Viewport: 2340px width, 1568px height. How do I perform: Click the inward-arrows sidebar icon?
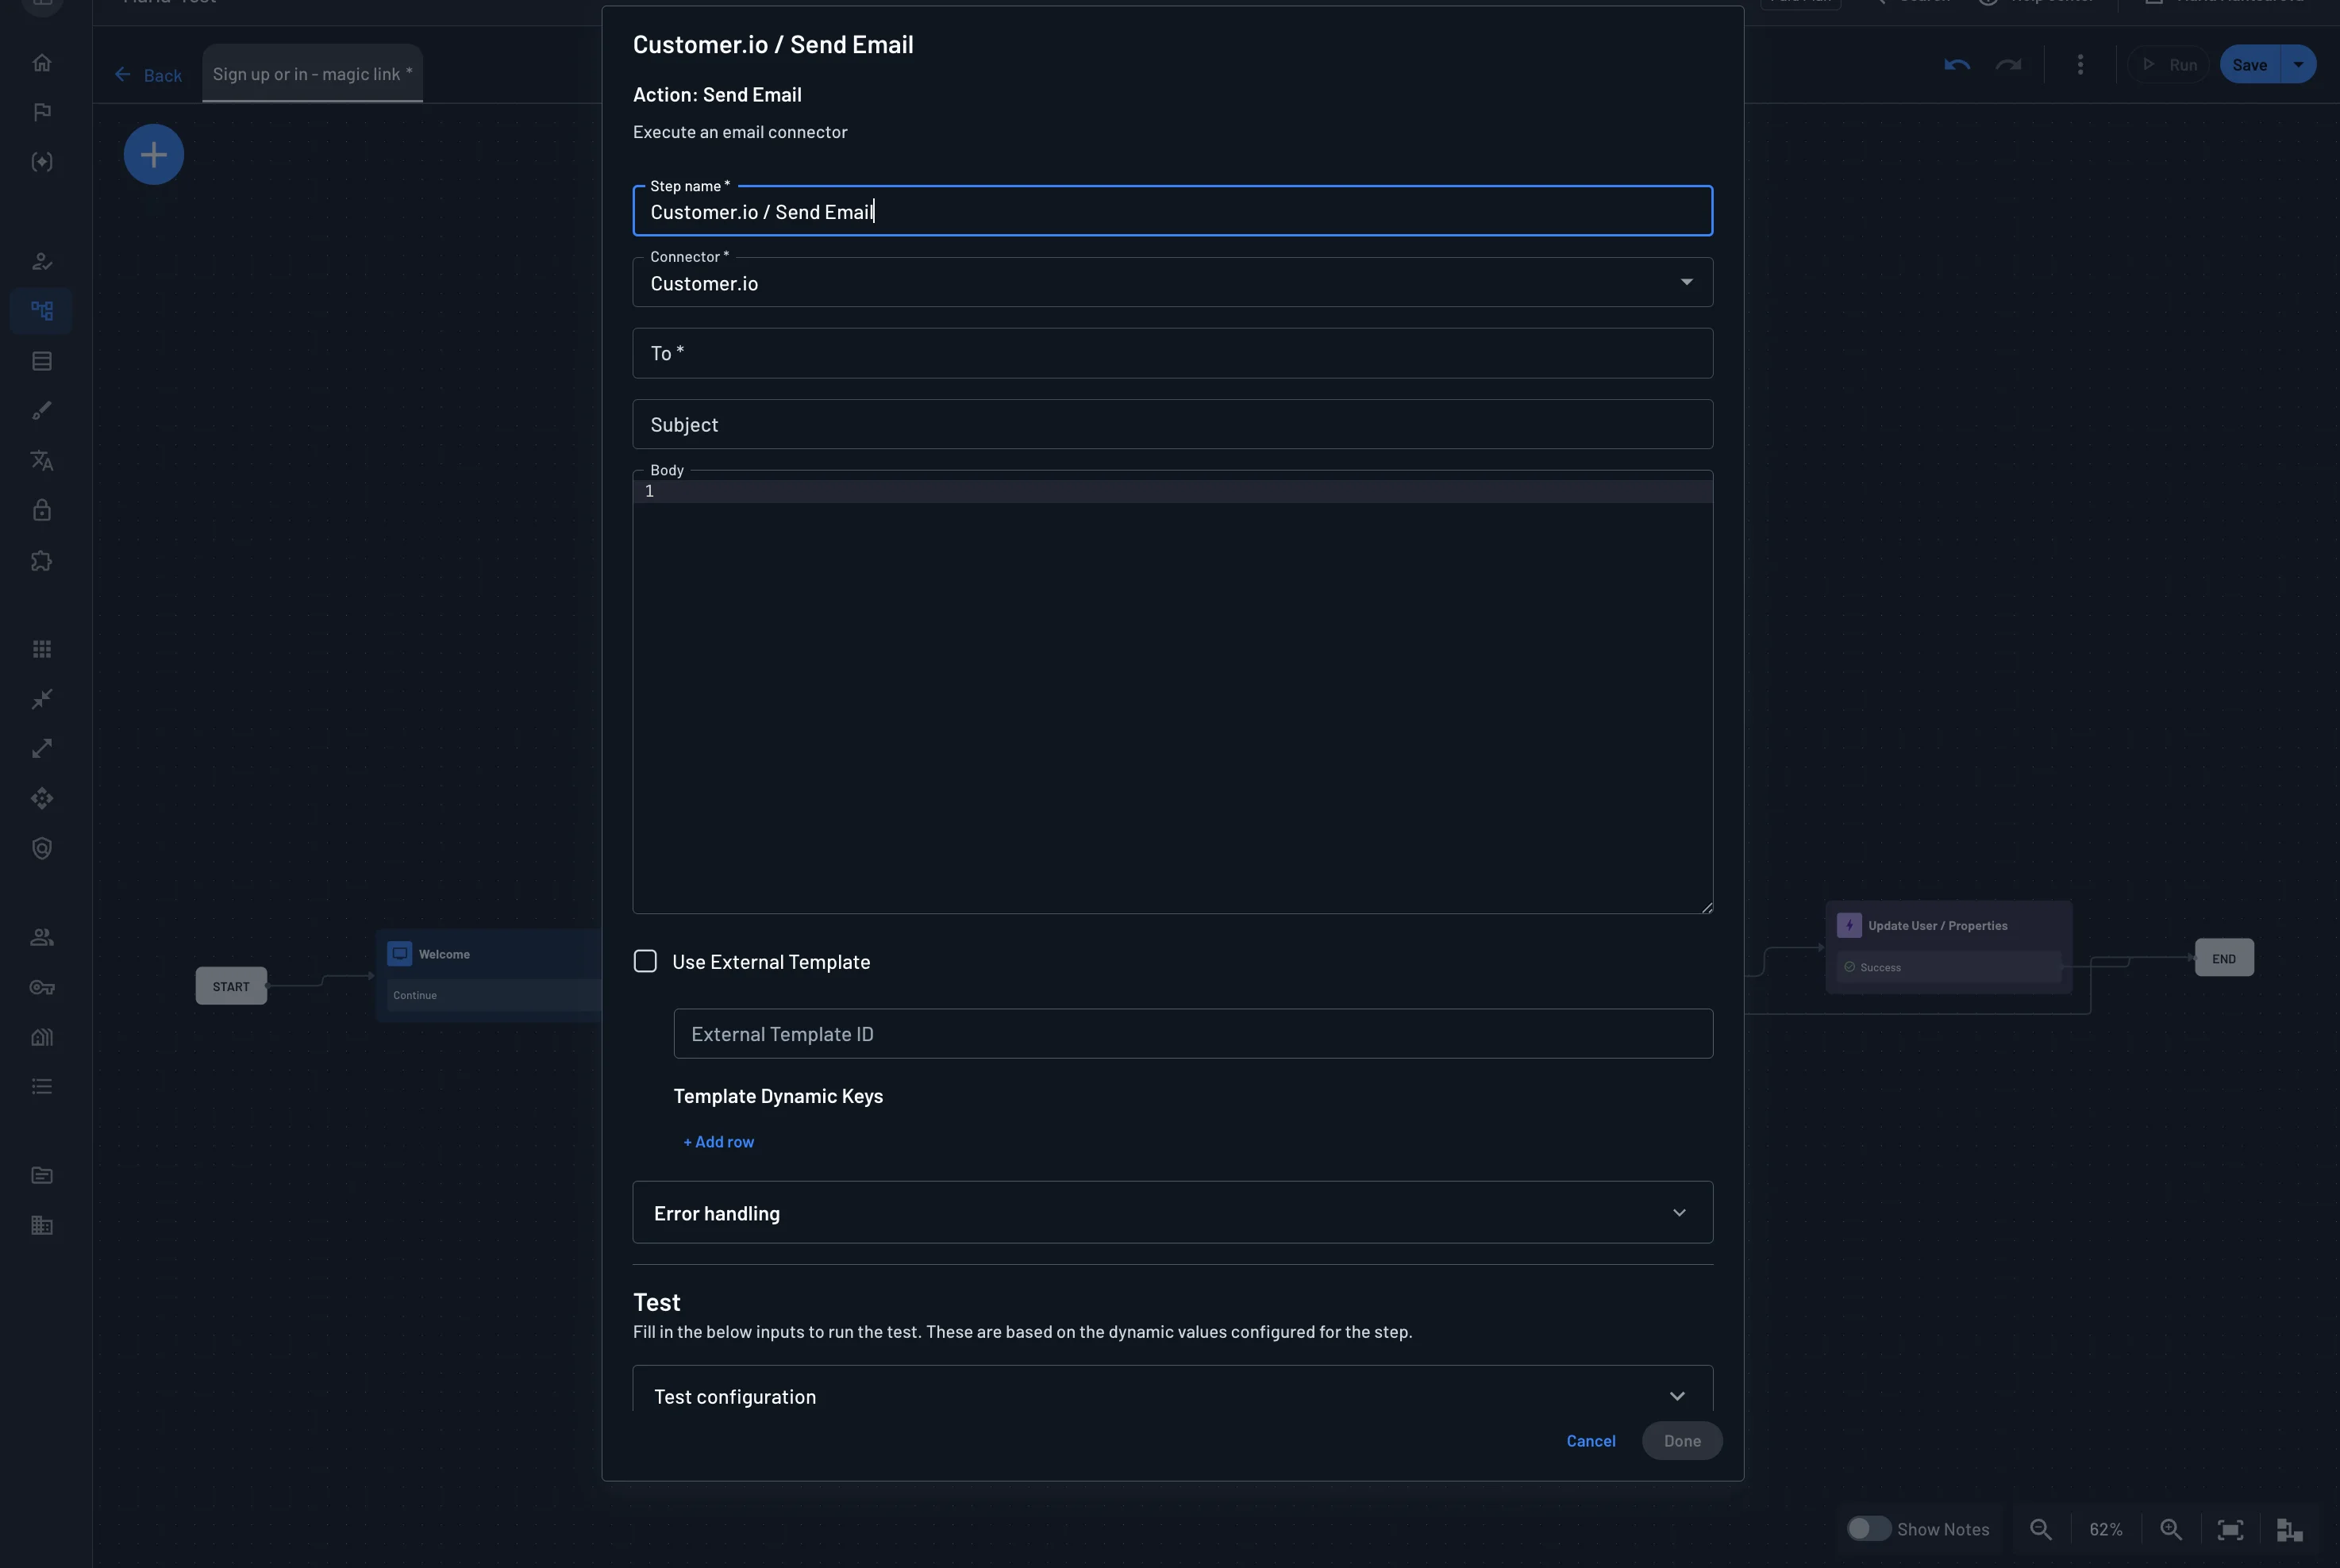pos(42,699)
